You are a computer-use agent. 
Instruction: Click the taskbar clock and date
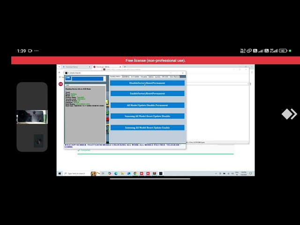pyautogui.click(x=243, y=173)
